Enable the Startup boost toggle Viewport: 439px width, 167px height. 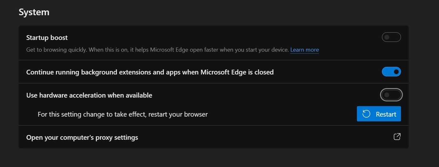(391, 37)
